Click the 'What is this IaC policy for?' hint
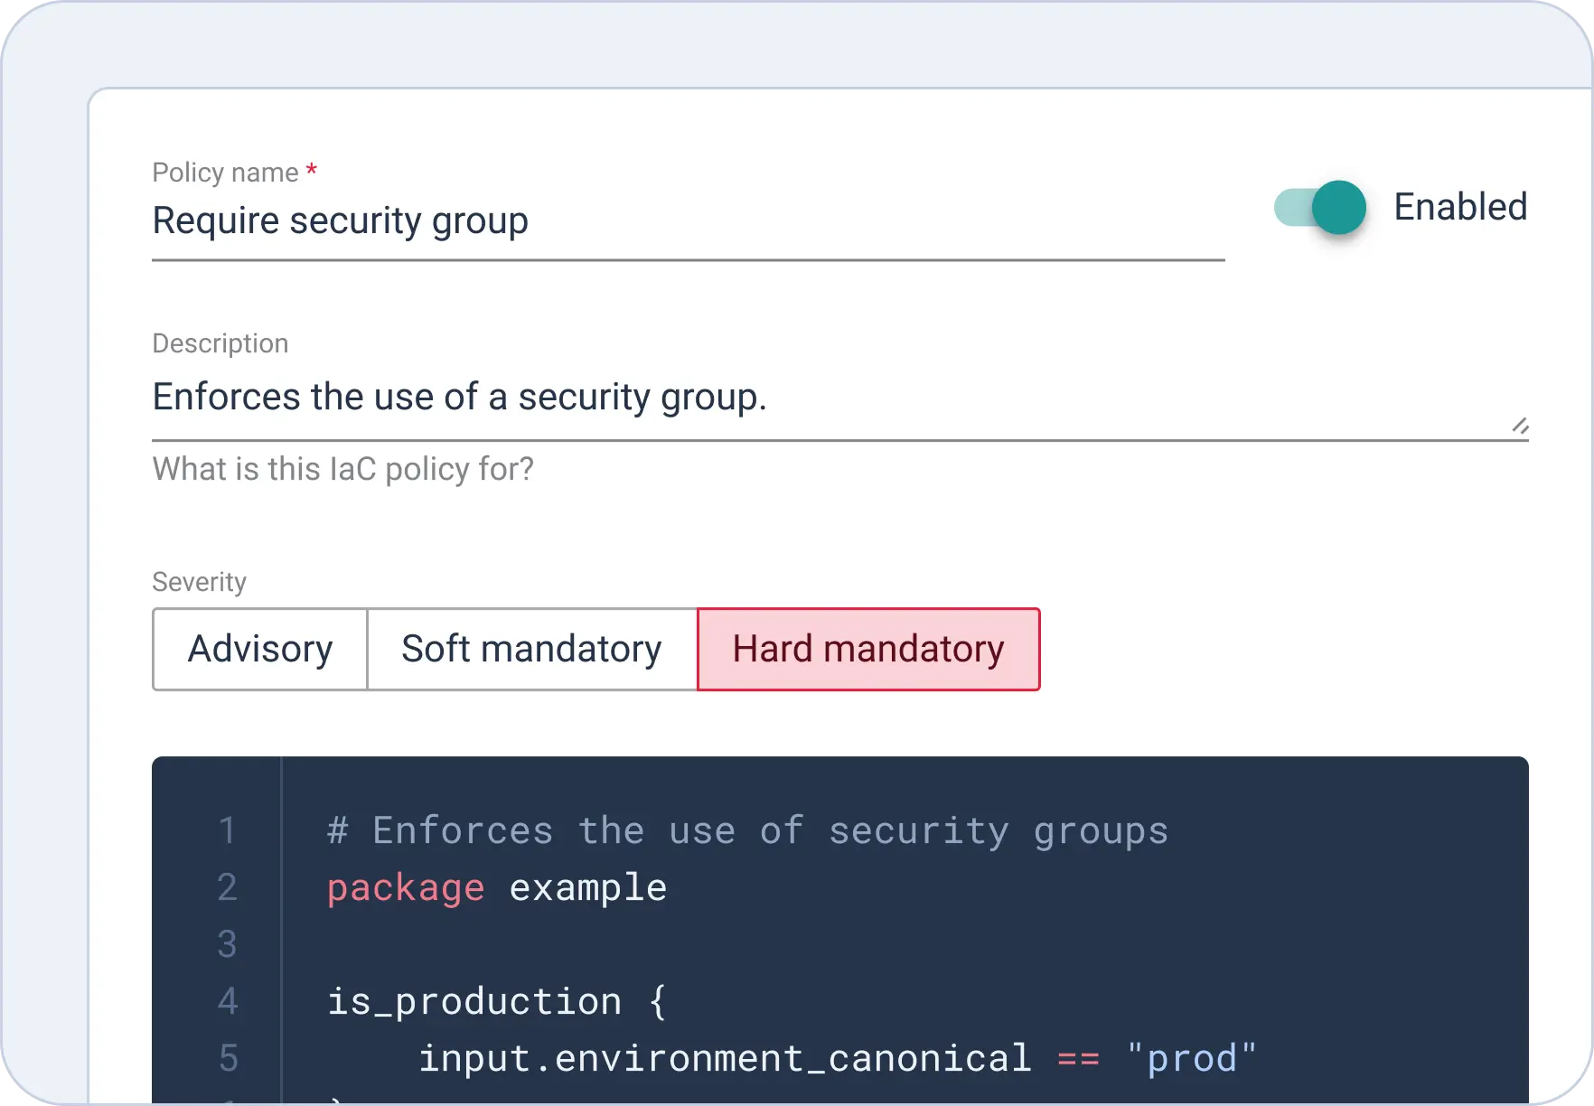Screen dimensions: 1594x1106 342,470
